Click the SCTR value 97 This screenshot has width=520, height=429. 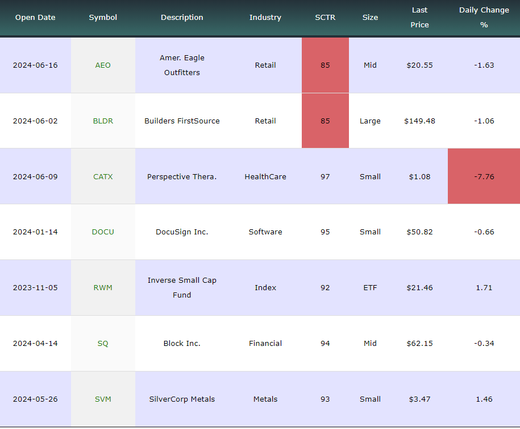click(325, 176)
